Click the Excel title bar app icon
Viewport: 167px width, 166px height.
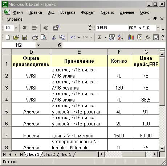tap(5, 4)
